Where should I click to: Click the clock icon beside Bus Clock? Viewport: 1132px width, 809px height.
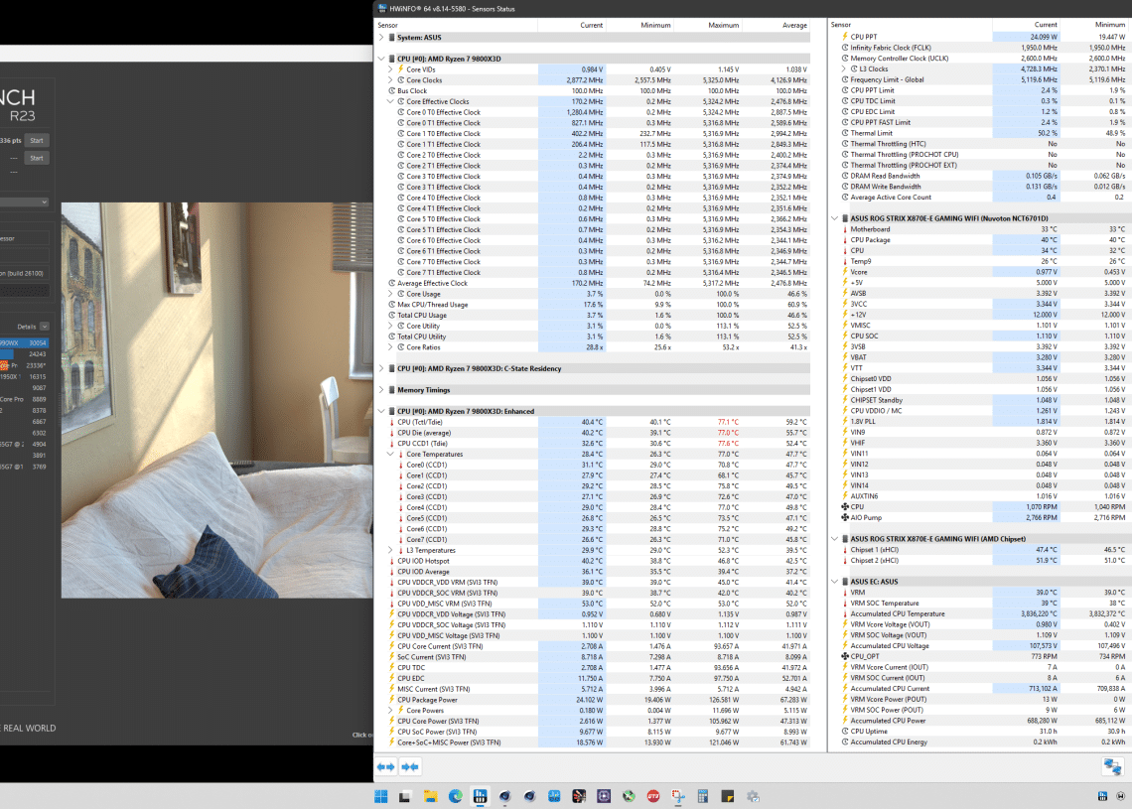392,91
